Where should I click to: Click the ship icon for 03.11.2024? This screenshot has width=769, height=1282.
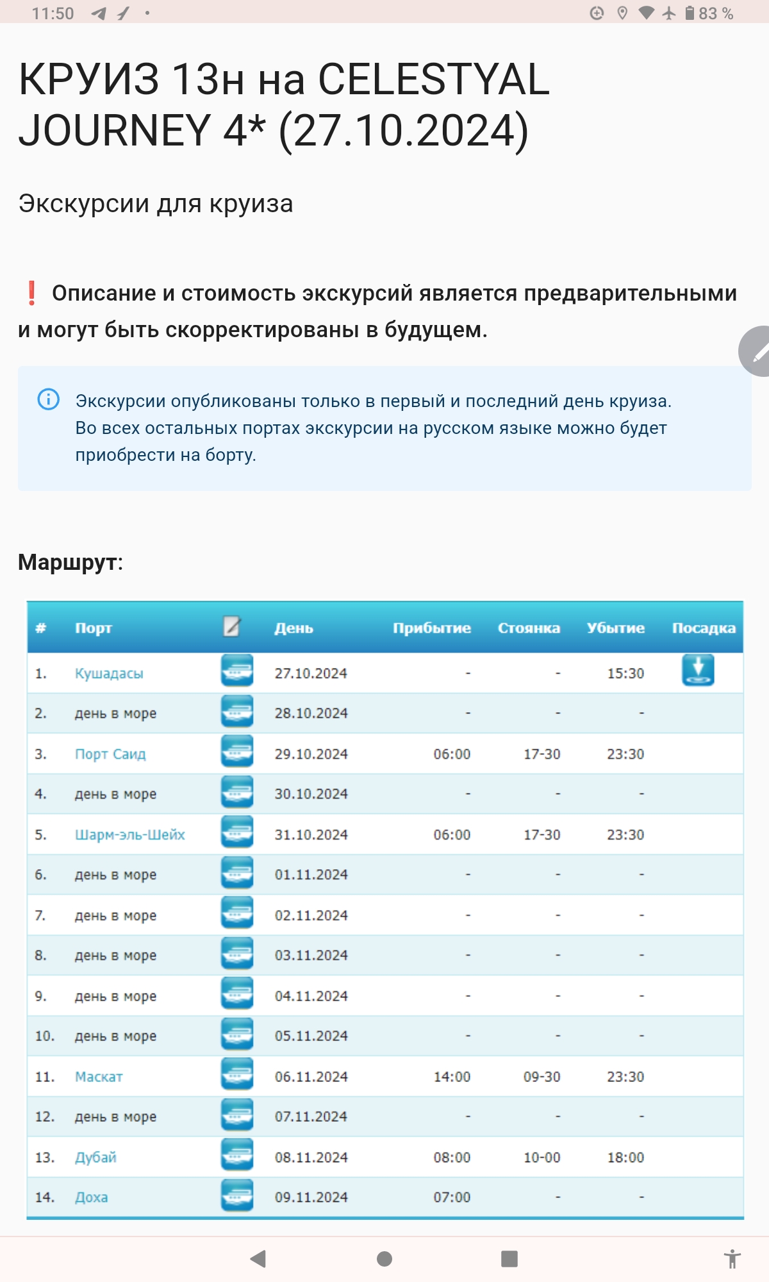[237, 954]
